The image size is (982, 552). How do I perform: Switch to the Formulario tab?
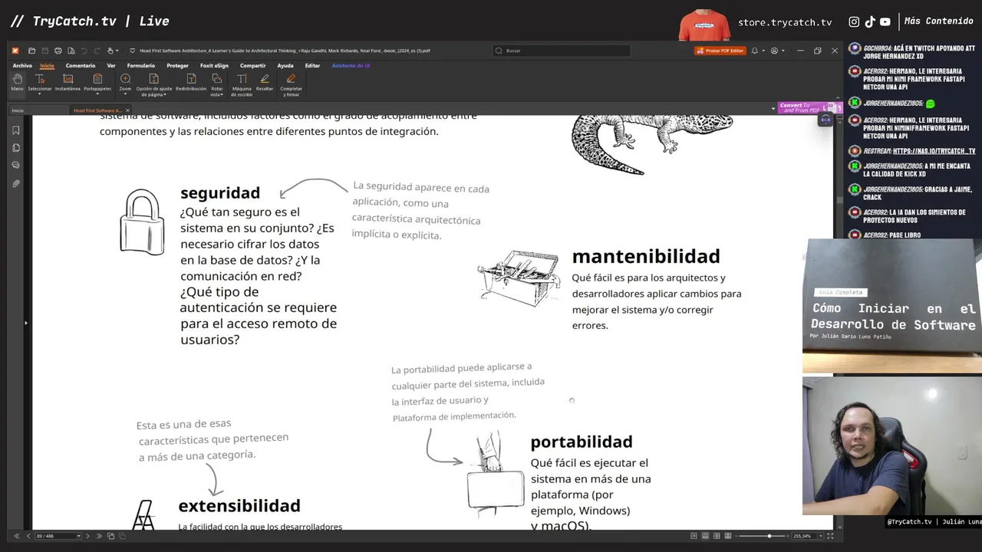click(x=141, y=66)
